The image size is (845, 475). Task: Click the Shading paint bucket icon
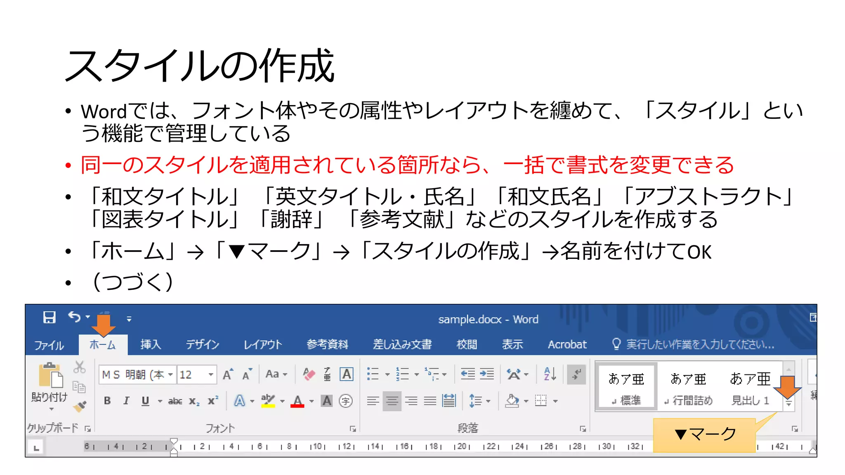tap(512, 401)
